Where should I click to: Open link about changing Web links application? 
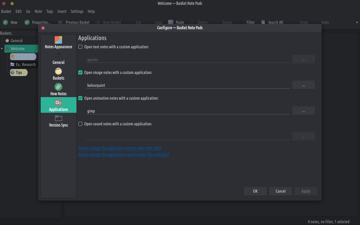coord(120,148)
